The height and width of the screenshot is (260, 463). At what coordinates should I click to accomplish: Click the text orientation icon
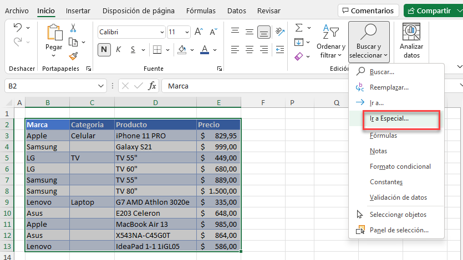point(279,32)
